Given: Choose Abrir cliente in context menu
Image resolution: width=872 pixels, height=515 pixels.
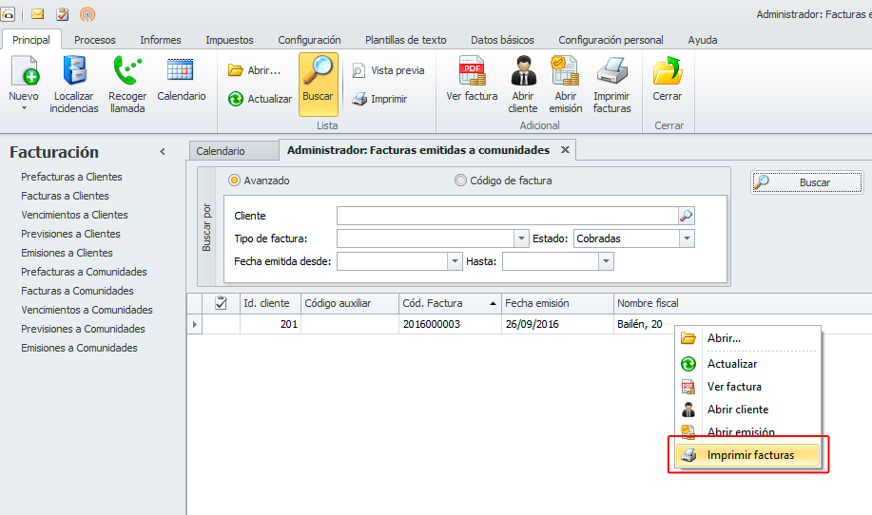Looking at the screenshot, I should point(748,410).
